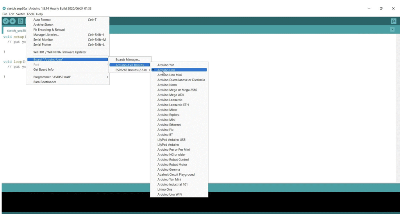Screen dimensions: 400x214
Task: Open Boards Manager
Action: point(127,59)
